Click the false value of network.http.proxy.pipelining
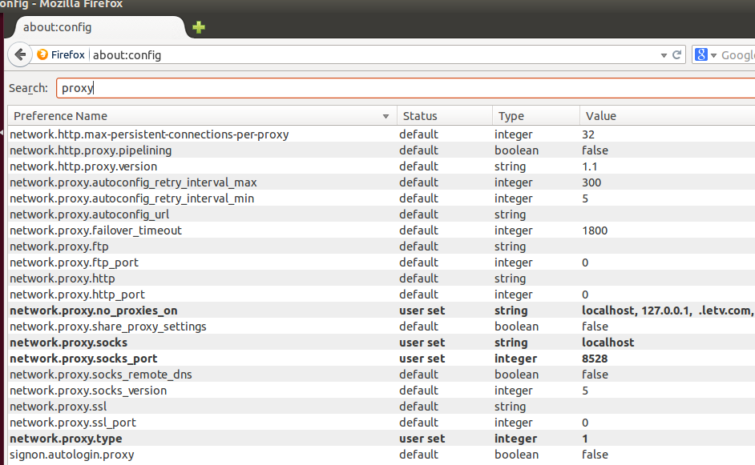755x465 pixels. (x=595, y=150)
